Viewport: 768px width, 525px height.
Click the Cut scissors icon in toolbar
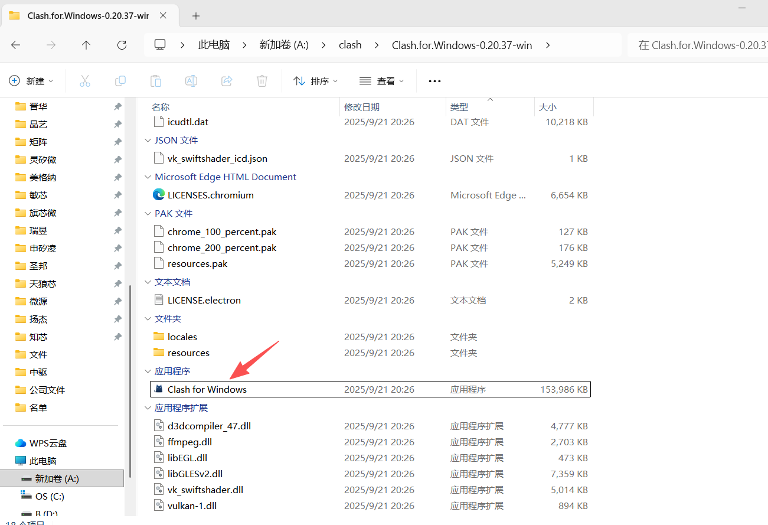tap(85, 81)
